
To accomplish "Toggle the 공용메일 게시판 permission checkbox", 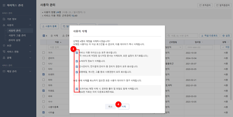I will [x=77, y=72].
